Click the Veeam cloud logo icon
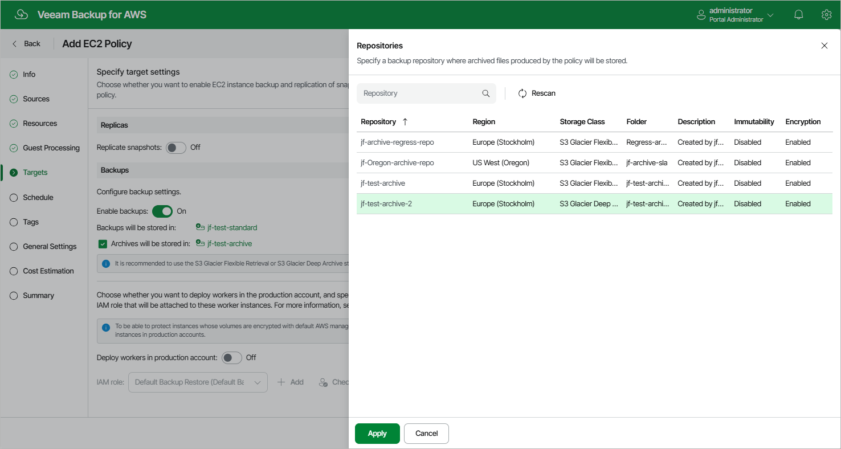The height and width of the screenshot is (449, 841). [x=21, y=15]
